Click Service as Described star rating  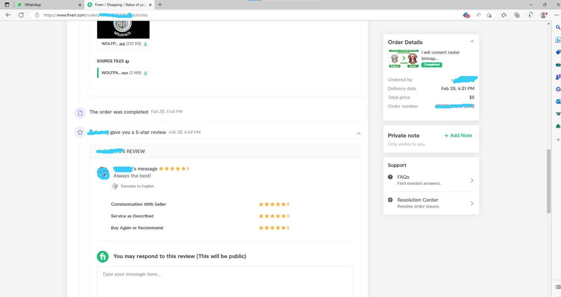tap(274, 216)
